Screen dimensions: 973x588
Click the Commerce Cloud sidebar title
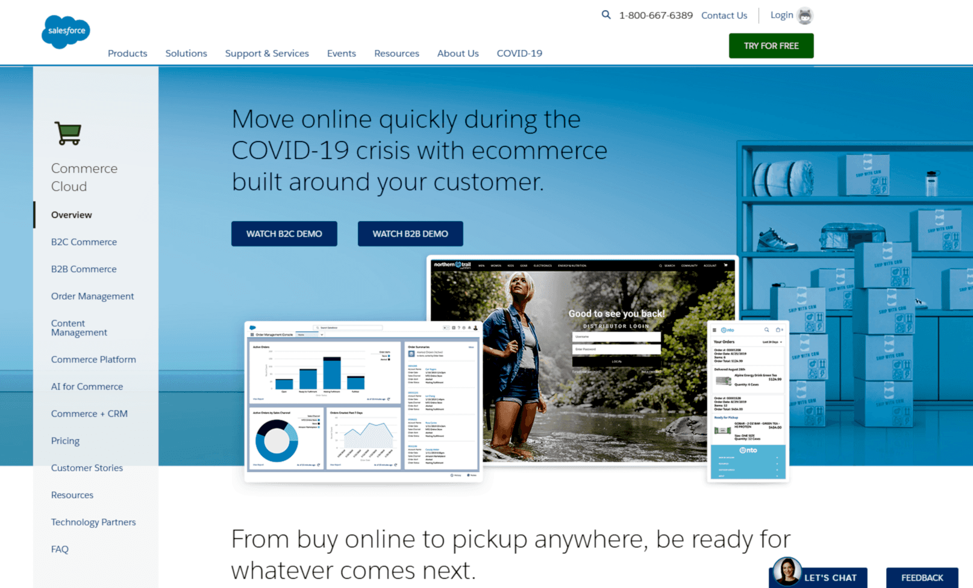tap(84, 177)
